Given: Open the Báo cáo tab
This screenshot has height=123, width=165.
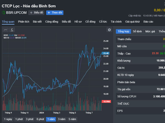Looking at the screenshot, I should click(148, 22).
